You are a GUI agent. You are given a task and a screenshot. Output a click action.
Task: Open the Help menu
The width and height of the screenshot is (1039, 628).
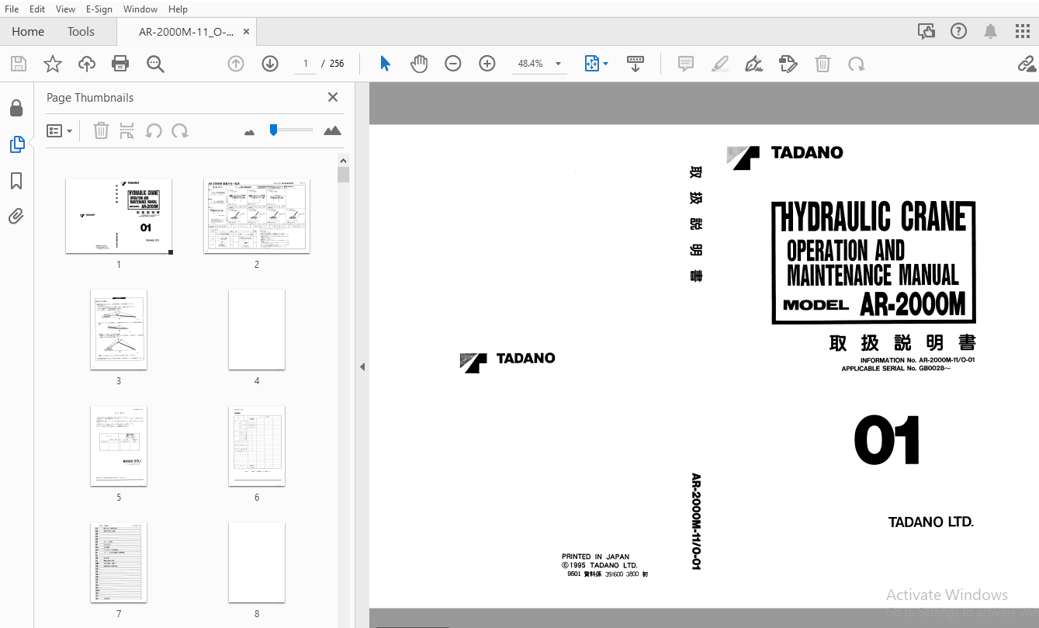[x=178, y=9]
